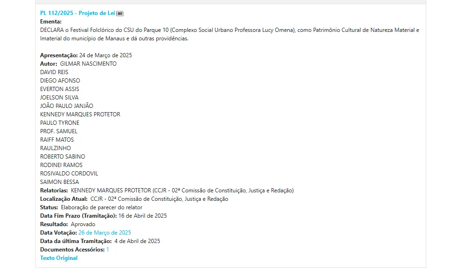The height and width of the screenshot is (274, 462).
Task: Click the barcode icon beside Projeto de Lei
Action: coord(120,14)
